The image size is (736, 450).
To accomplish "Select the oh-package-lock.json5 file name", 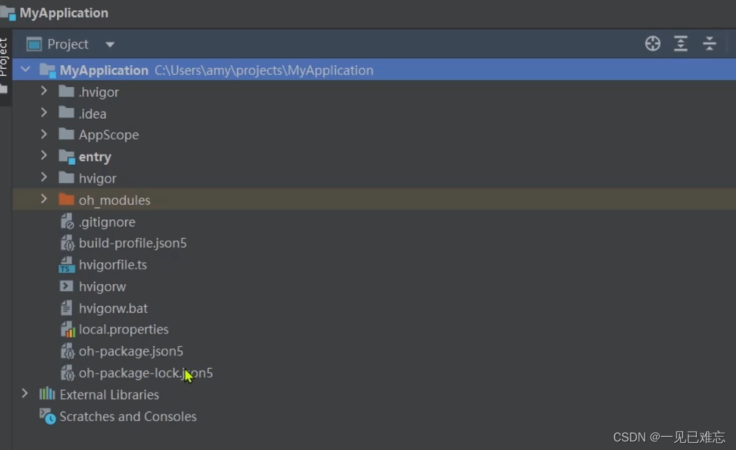I will (146, 373).
